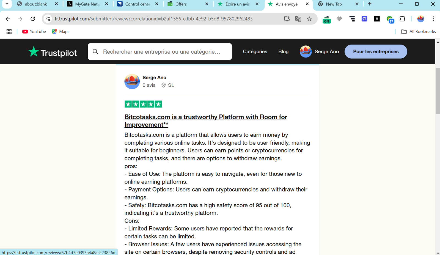Image resolution: width=440 pixels, height=255 pixels.
Task: Close the MyGate Network tab
Action: (107, 4)
